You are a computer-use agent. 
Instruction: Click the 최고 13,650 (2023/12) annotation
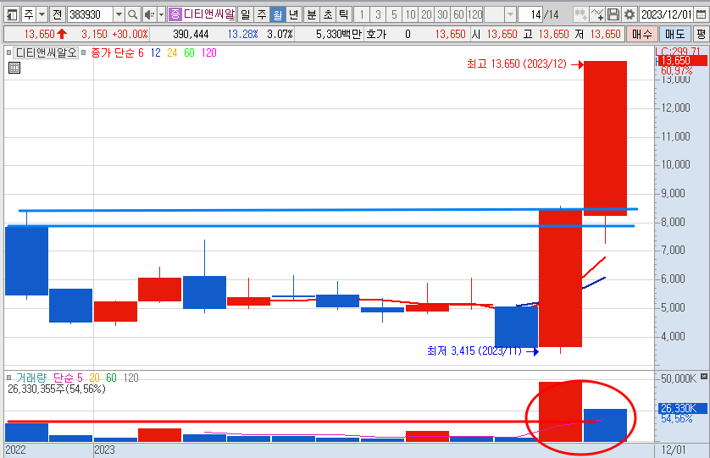coord(517,63)
